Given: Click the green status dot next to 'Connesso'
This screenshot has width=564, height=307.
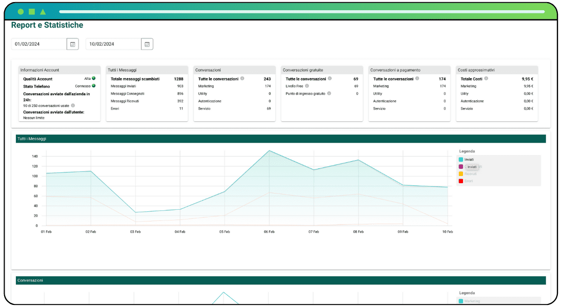Looking at the screenshot, I should pos(93,86).
